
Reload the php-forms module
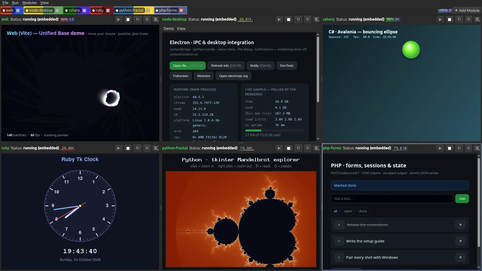459,148
